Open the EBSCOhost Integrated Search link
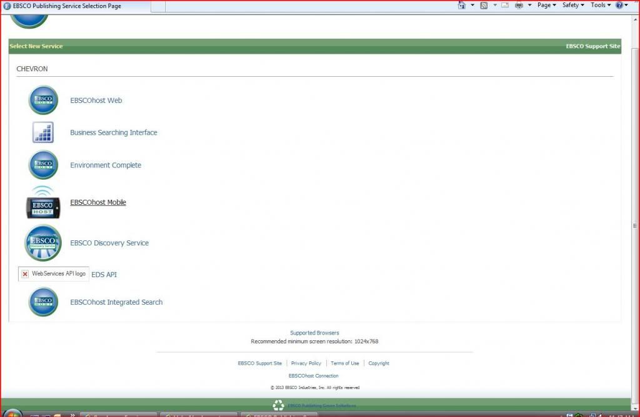Screen dimensions: 640x417 point(116,302)
